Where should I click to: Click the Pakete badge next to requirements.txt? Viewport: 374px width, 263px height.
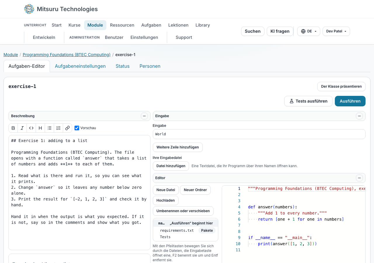[207, 231]
